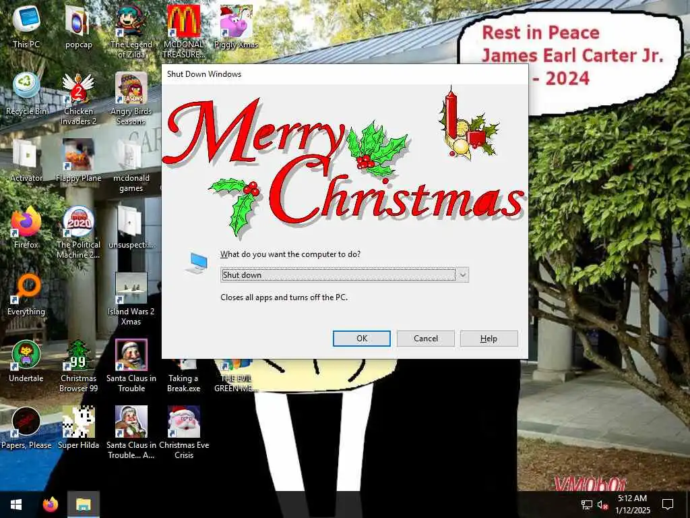Open the This PC desktop icon
This screenshot has height=518, width=690.
(x=26, y=26)
